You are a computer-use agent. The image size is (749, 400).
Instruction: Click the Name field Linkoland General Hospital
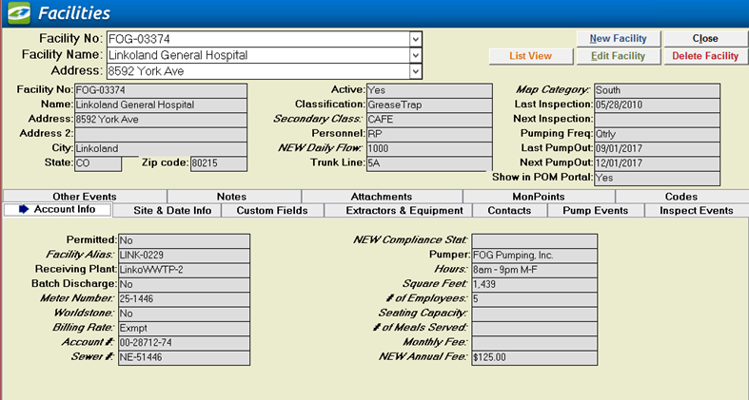(161, 105)
